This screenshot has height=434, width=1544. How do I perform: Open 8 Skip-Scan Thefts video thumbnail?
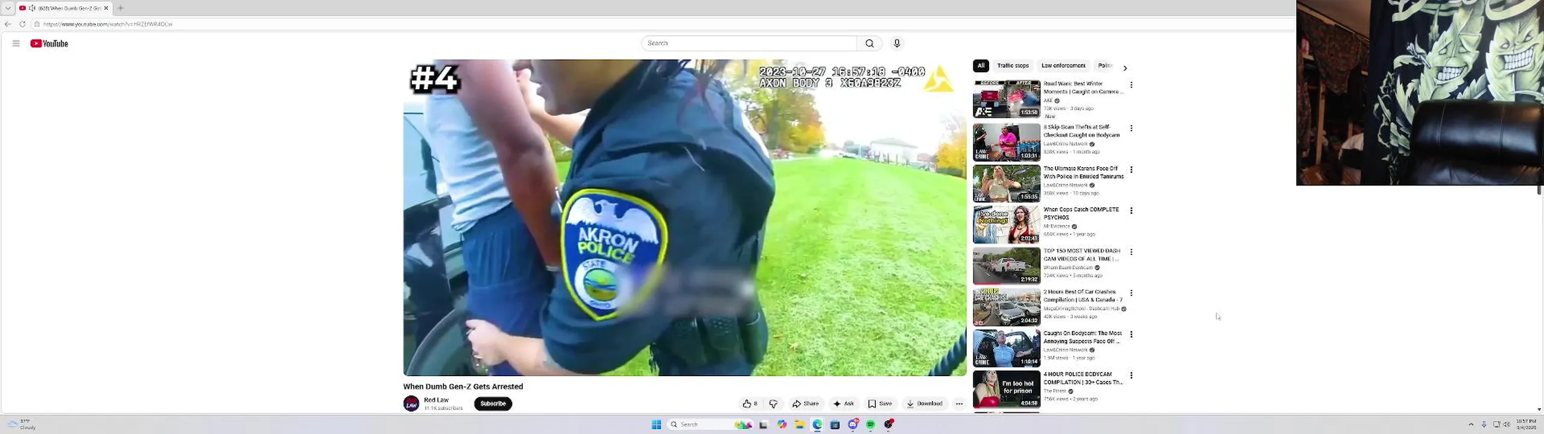pyautogui.click(x=1006, y=142)
